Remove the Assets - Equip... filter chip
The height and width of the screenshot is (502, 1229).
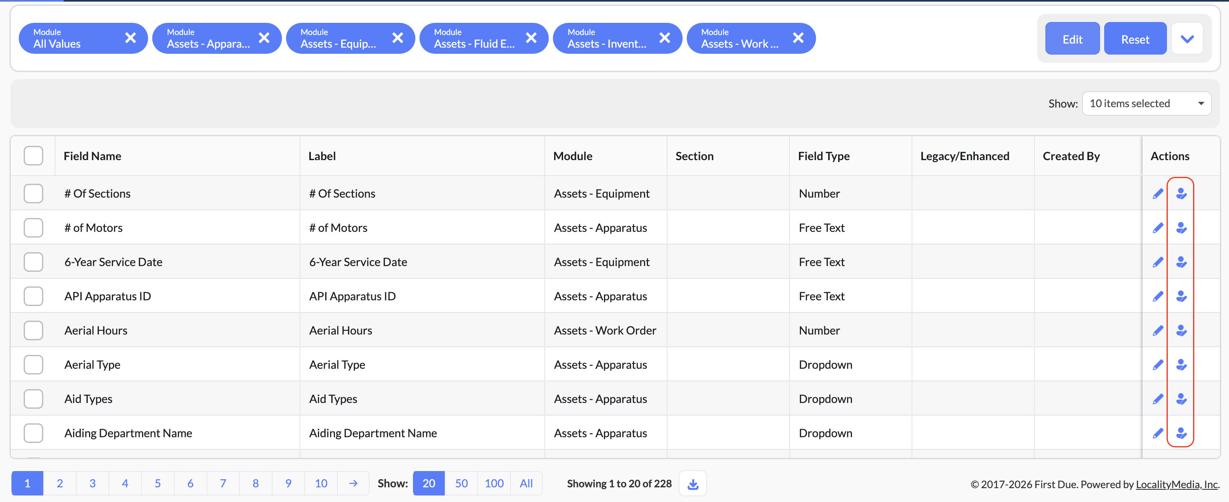(x=397, y=37)
